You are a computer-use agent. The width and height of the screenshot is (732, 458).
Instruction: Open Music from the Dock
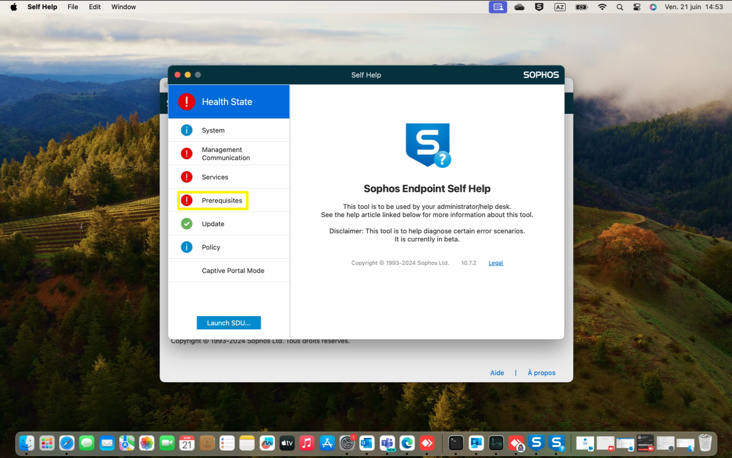tap(307, 443)
